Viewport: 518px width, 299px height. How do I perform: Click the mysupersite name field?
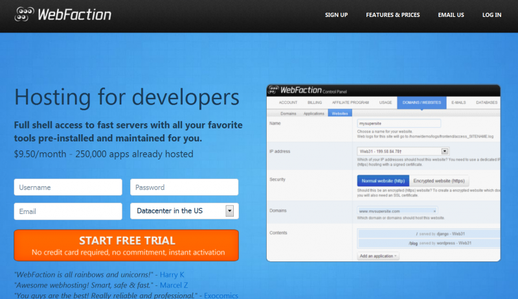[399, 123]
